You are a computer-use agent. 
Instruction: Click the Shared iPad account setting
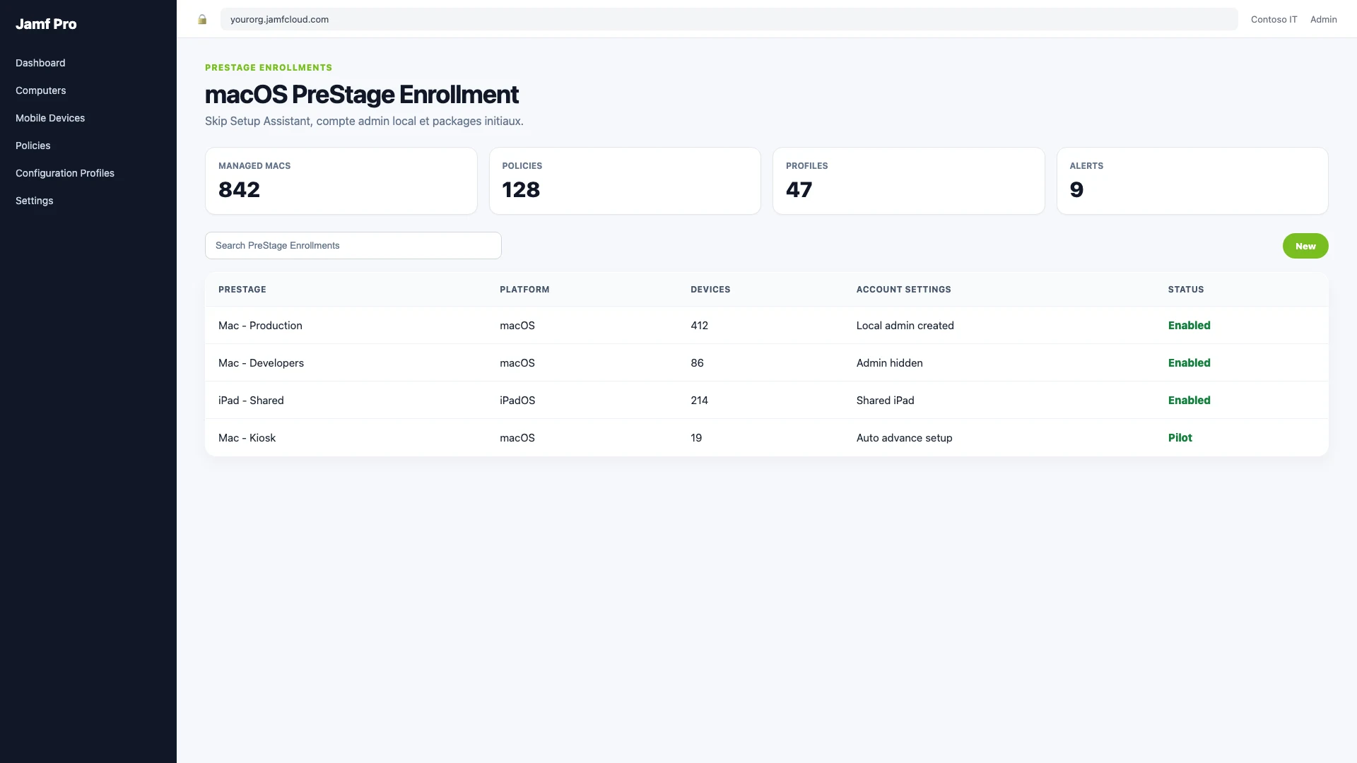coord(885,401)
